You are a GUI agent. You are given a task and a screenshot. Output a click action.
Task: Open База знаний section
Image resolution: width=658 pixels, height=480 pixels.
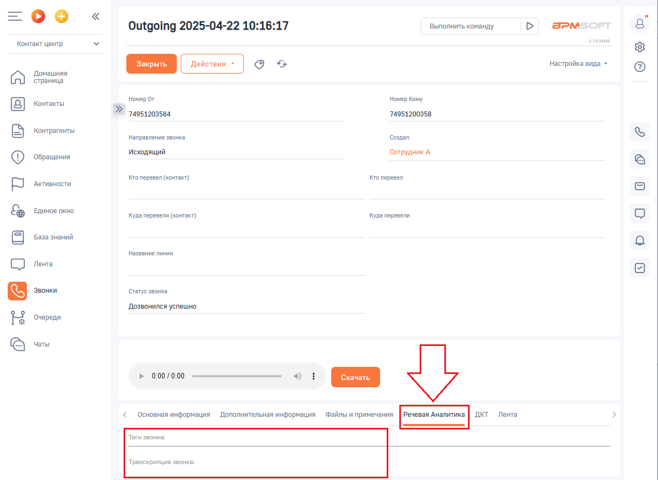[53, 237]
